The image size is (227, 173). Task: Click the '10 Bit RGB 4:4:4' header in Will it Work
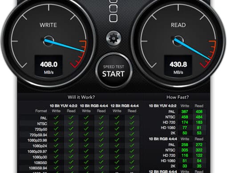94,106
